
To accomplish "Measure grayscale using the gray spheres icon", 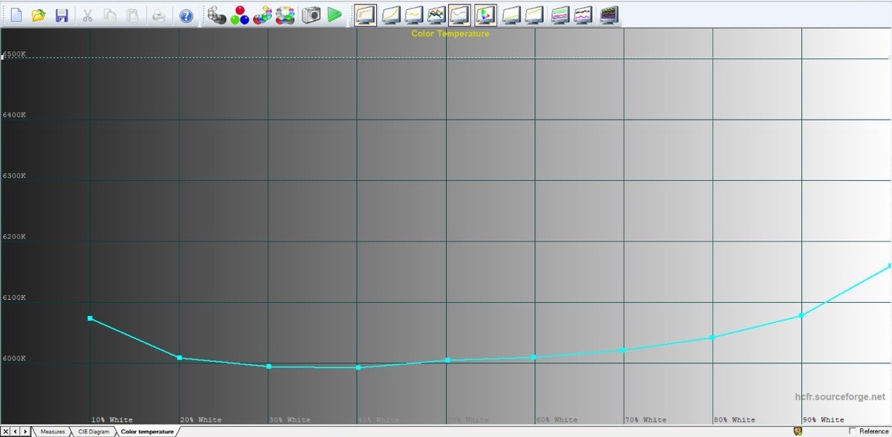I will click(x=216, y=14).
